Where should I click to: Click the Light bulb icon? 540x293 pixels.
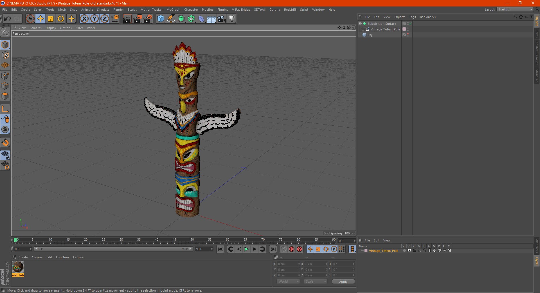(232, 19)
